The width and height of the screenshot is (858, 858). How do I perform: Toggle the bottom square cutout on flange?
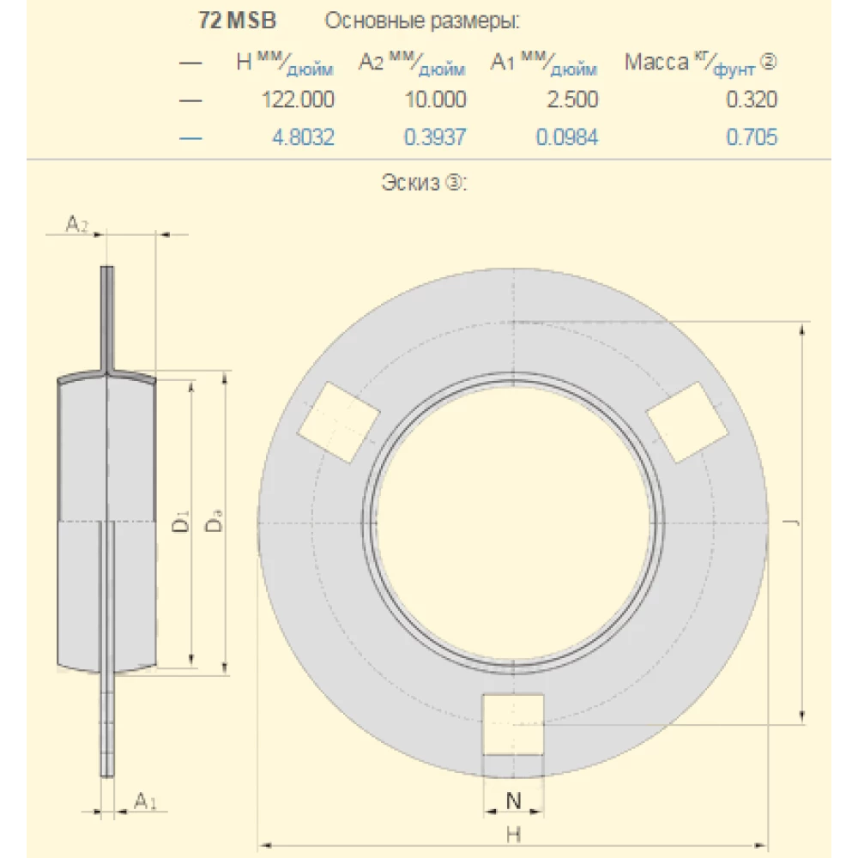pos(513,725)
